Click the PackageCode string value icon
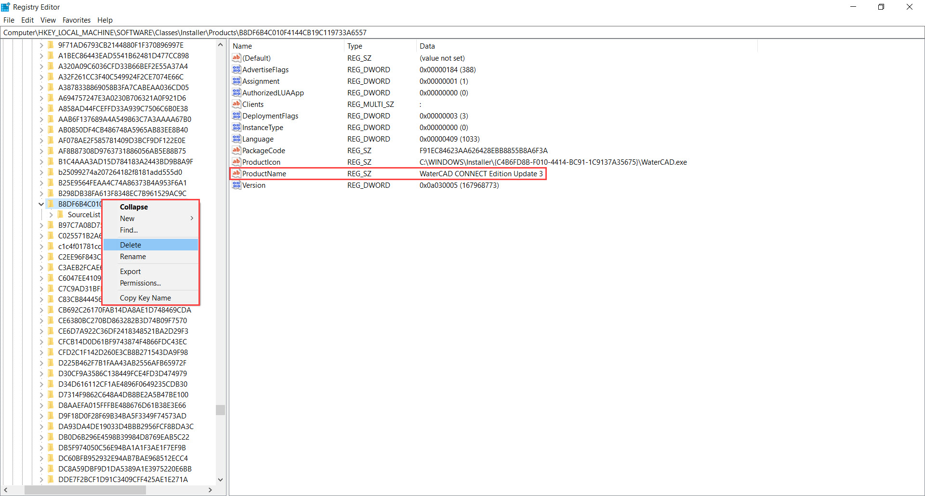 236,150
